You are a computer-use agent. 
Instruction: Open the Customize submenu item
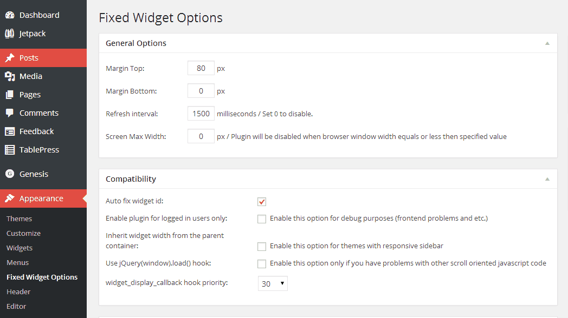point(23,233)
